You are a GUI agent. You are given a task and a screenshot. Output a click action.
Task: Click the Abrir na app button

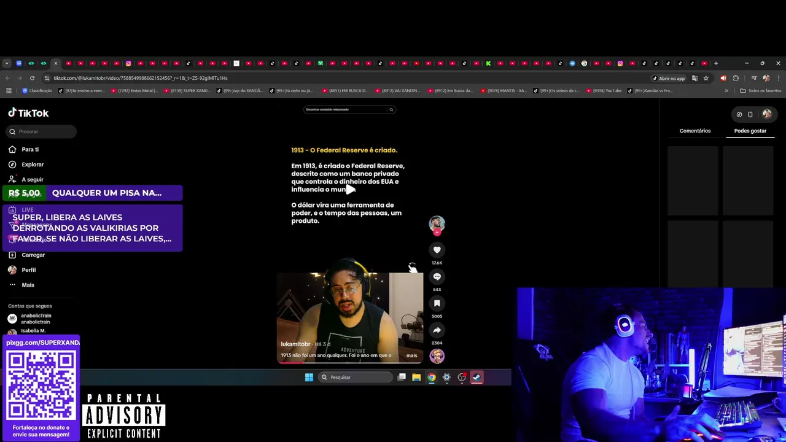coord(669,78)
